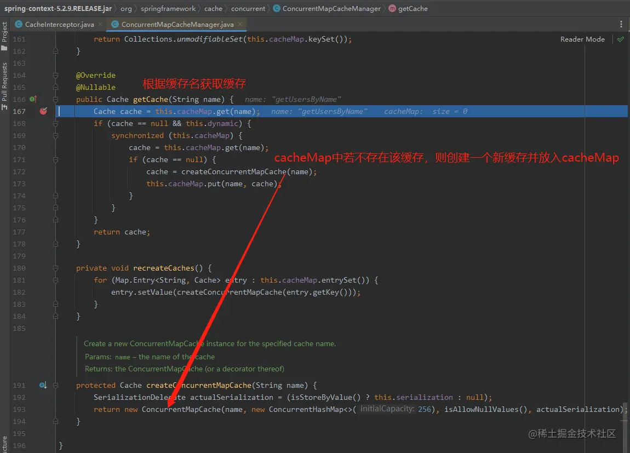Image resolution: width=630 pixels, height=453 pixels.
Task: Click the class icon on CacheInterceptor.java tab
Action: pyautogui.click(x=19, y=25)
